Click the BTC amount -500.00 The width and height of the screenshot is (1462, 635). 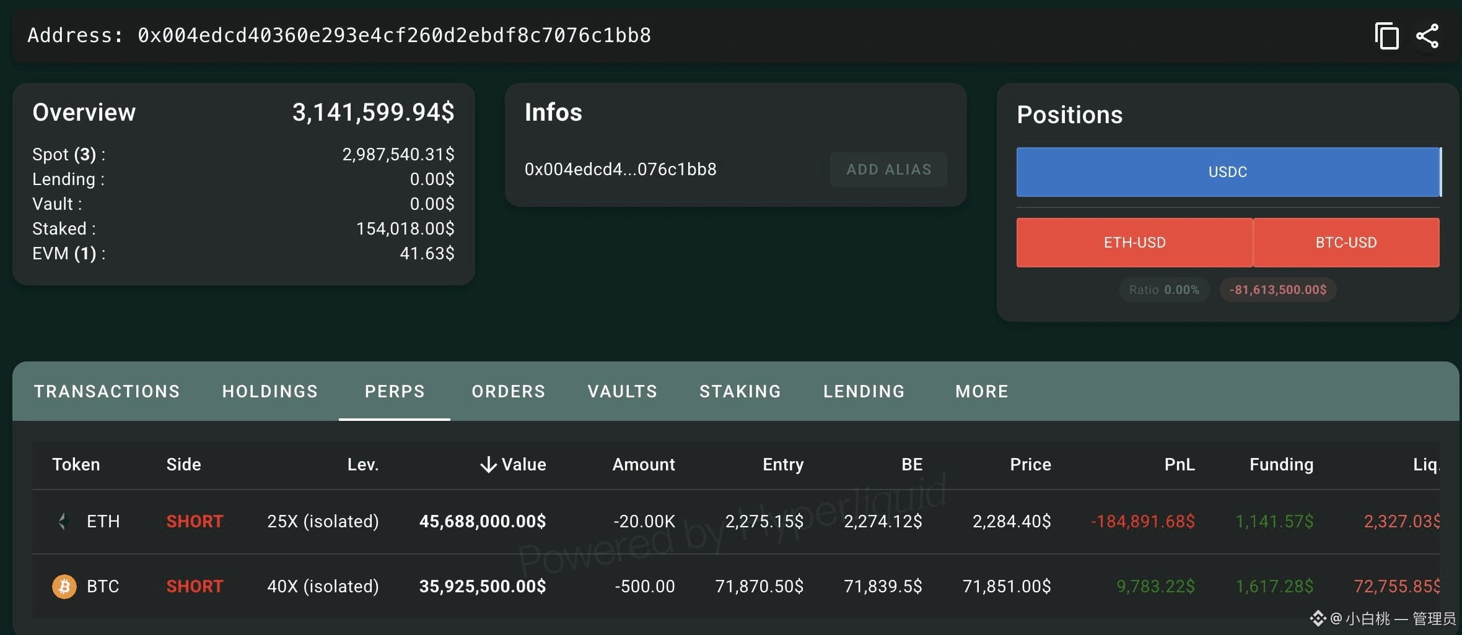click(x=645, y=586)
